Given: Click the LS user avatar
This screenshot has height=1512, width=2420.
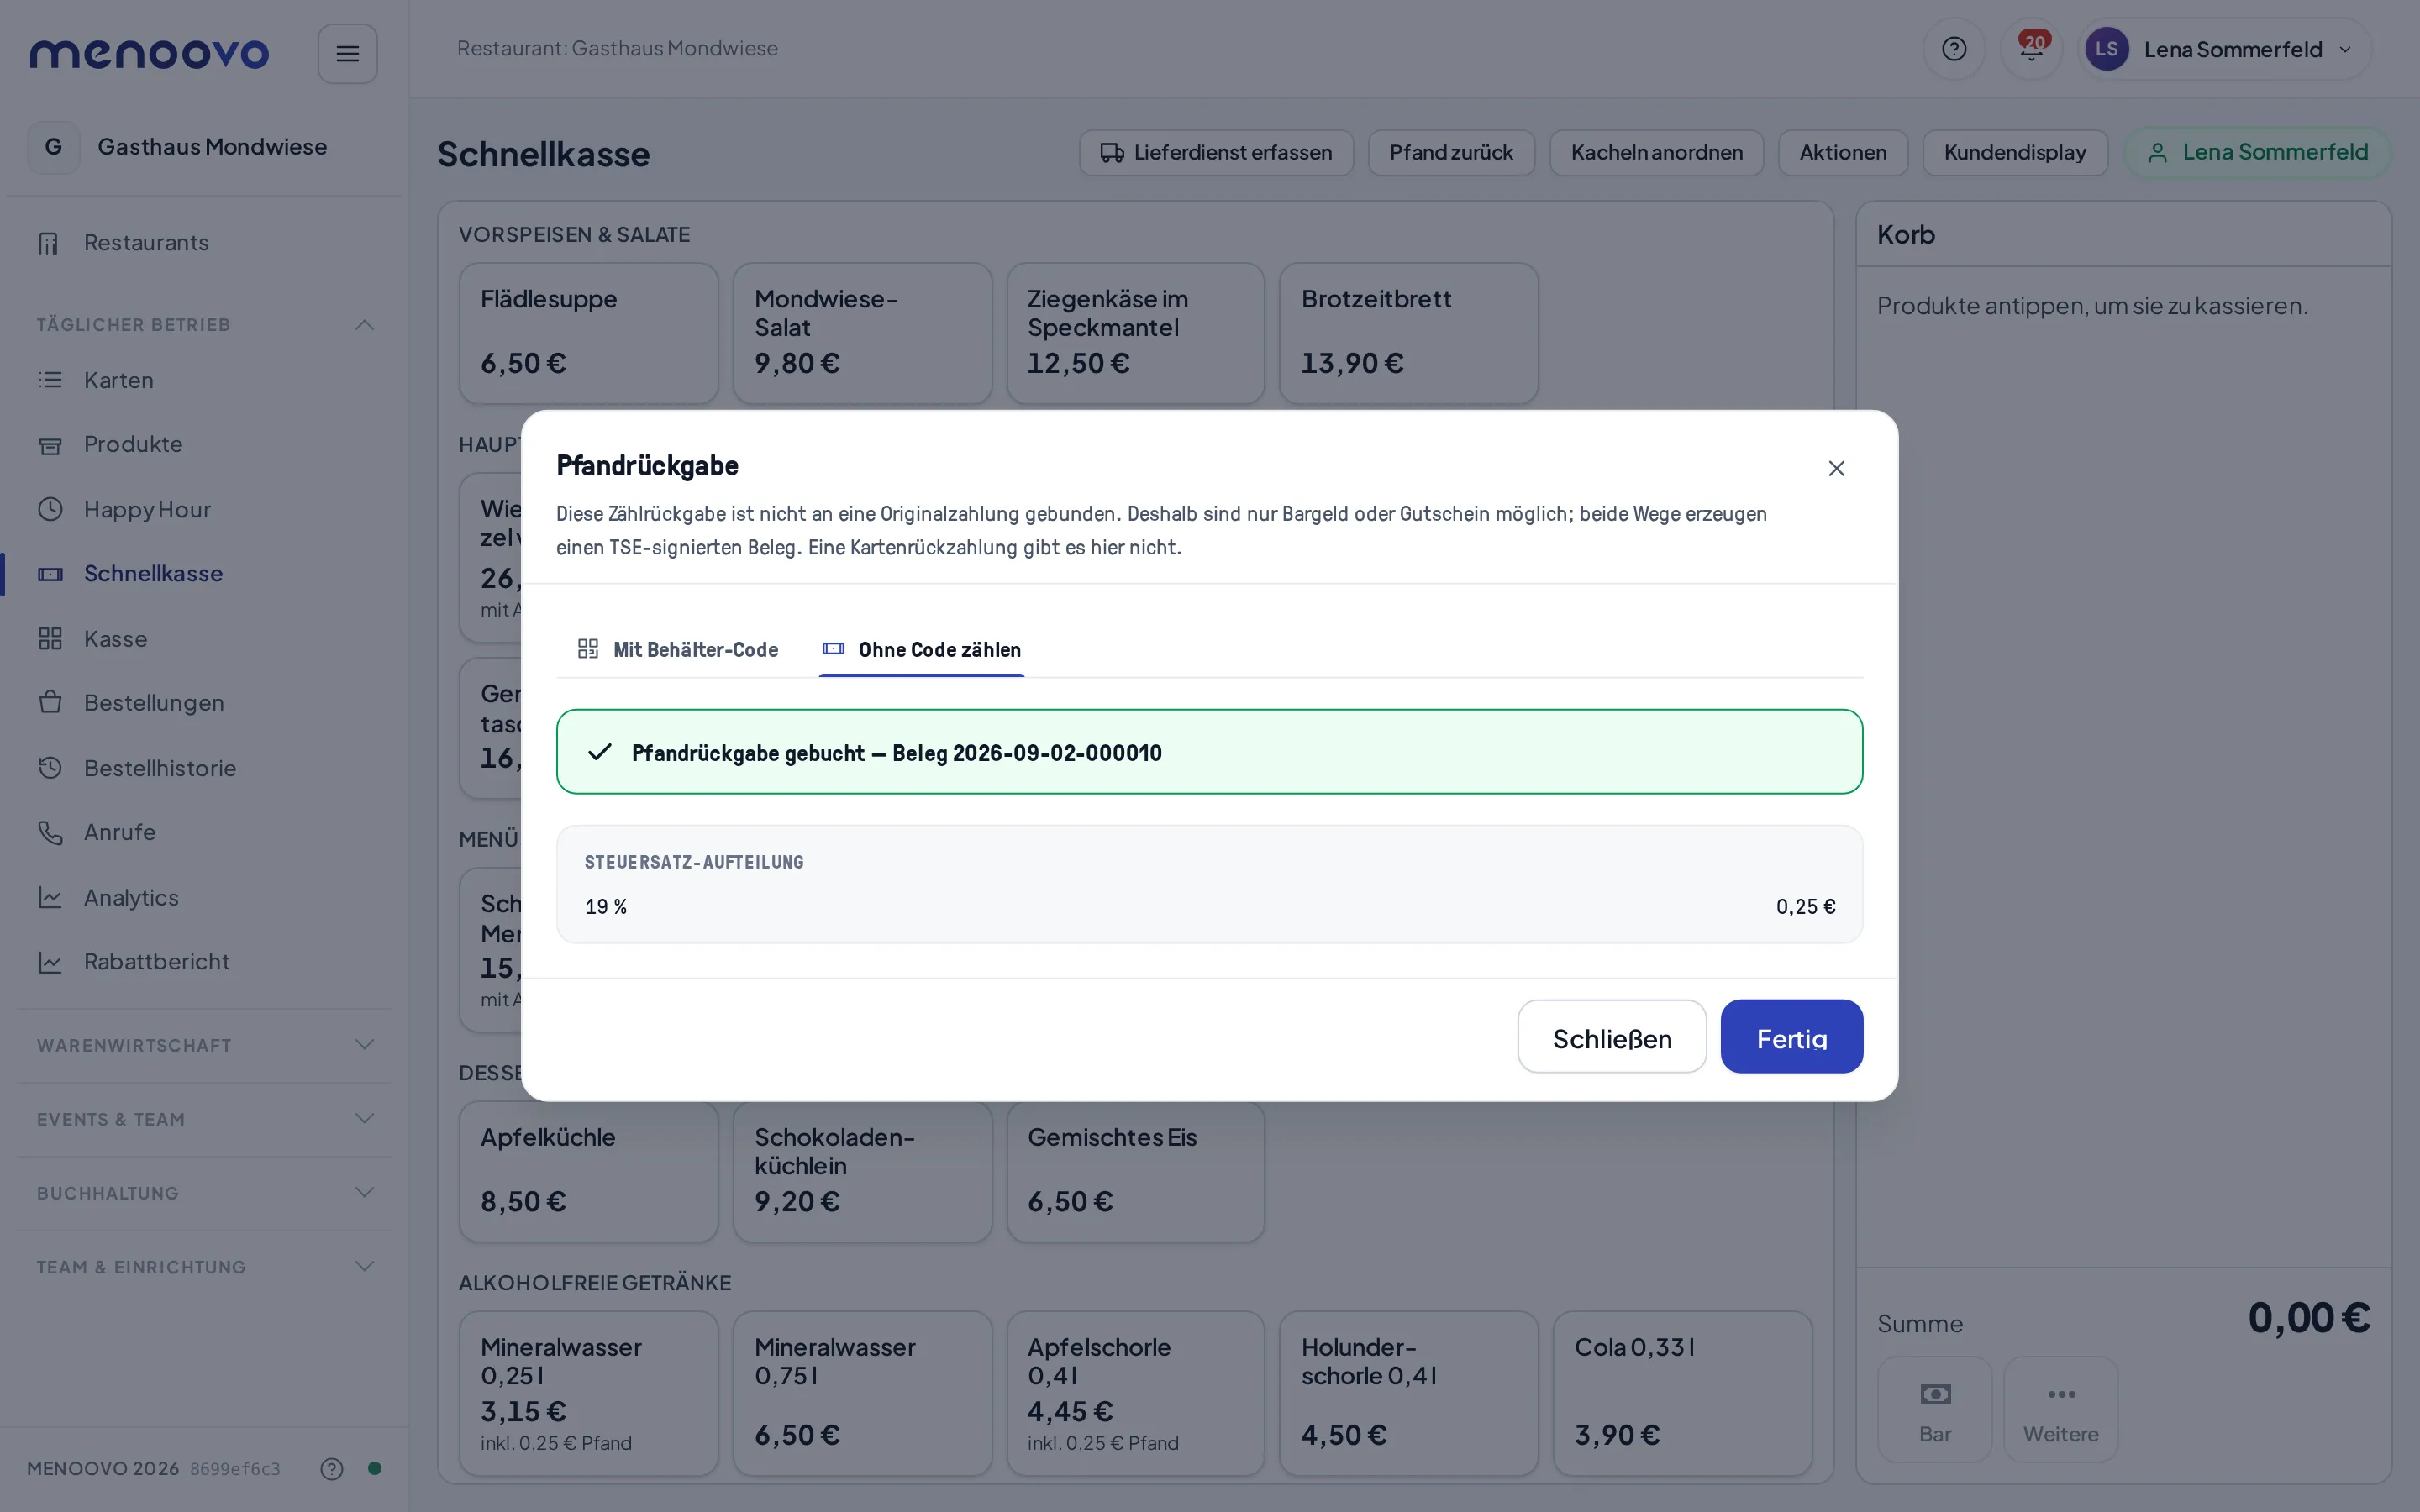Looking at the screenshot, I should click(x=2106, y=49).
